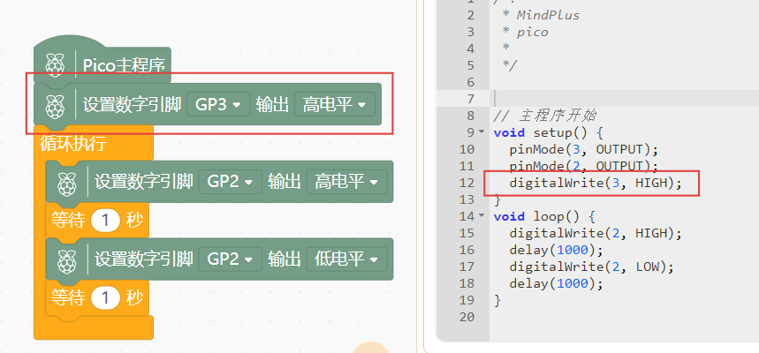Click line number 12 in gutter

pos(467,183)
